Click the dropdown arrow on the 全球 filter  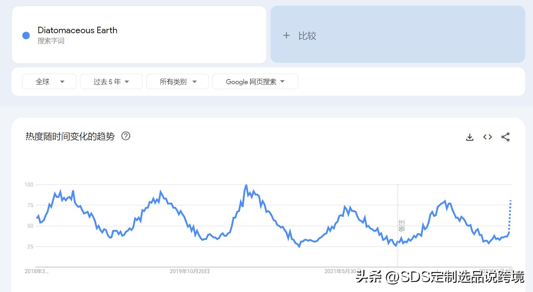(x=62, y=81)
